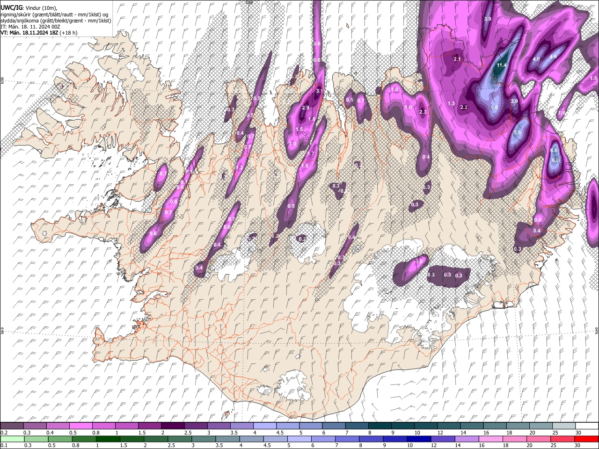Click the darkest green 1–1.5 swatch, lower legend
This screenshot has height=449, width=599.
tap(108, 439)
